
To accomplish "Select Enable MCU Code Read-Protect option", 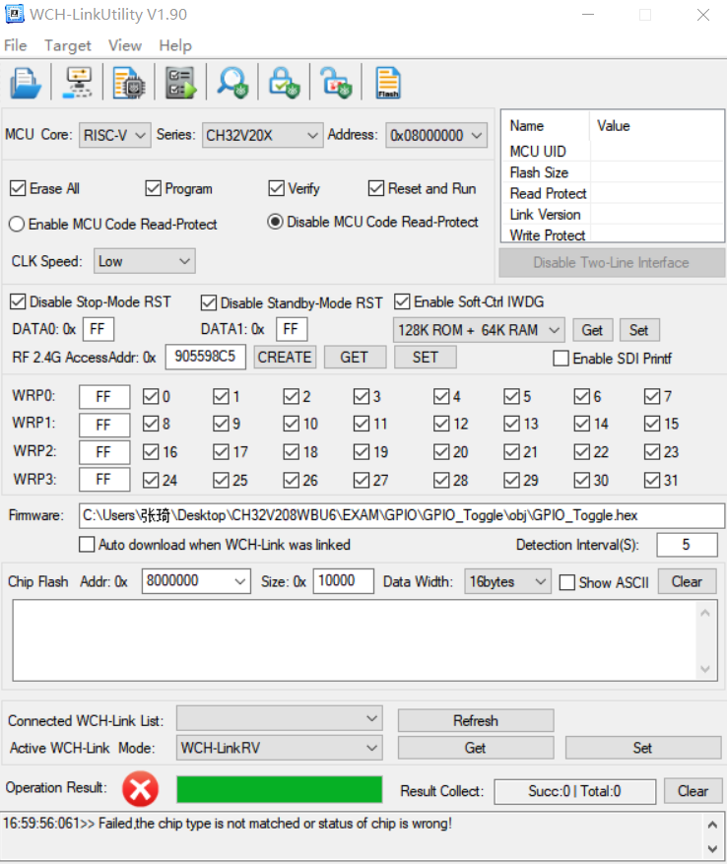I will point(17,224).
